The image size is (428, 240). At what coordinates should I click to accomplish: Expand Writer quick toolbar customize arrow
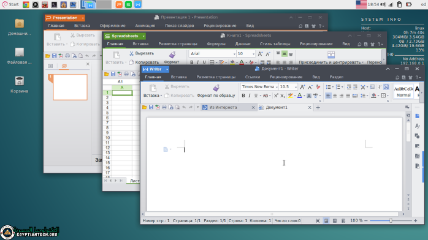197,107
